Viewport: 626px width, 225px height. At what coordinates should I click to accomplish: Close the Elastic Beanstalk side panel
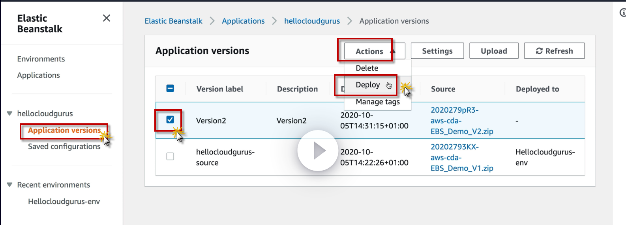click(x=106, y=18)
